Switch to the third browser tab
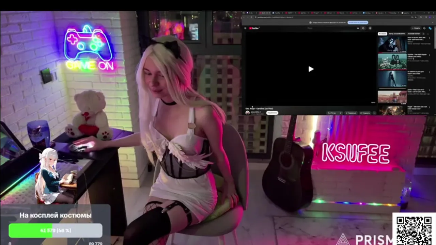Image resolution: width=436 pixels, height=245 pixels. point(278,13)
